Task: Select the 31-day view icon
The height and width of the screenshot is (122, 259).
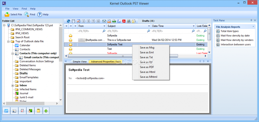Action: (98, 21)
